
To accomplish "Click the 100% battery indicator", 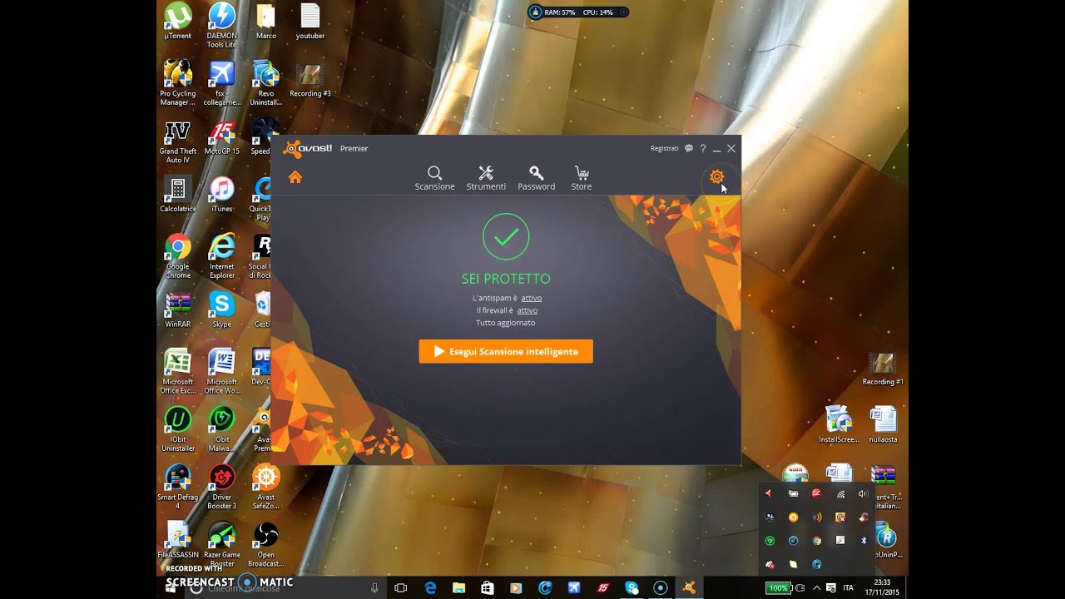I will tap(778, 587).
